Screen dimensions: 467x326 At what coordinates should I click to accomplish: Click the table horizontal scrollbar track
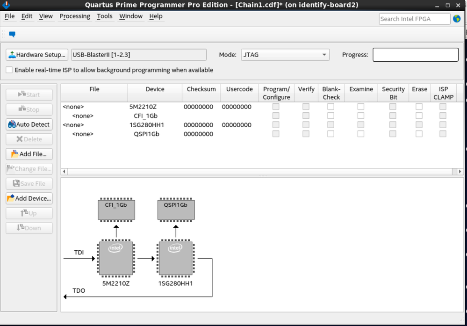point(260,171)
